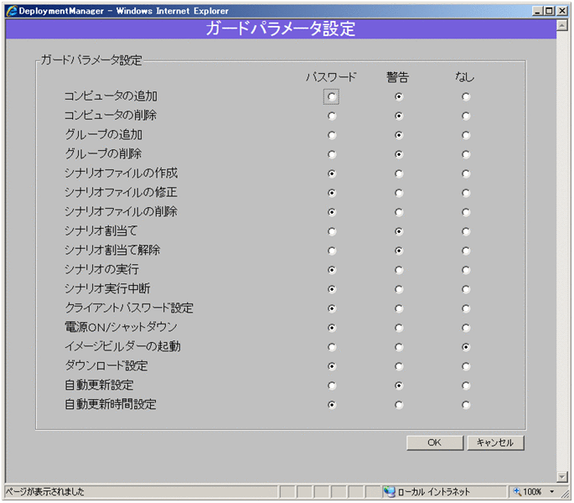Click the ページが表示されました status text
This screenshot has height=503, width=574.
44,491
